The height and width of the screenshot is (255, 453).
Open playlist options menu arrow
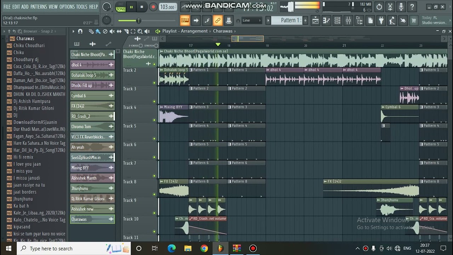(x=73, y=32)
